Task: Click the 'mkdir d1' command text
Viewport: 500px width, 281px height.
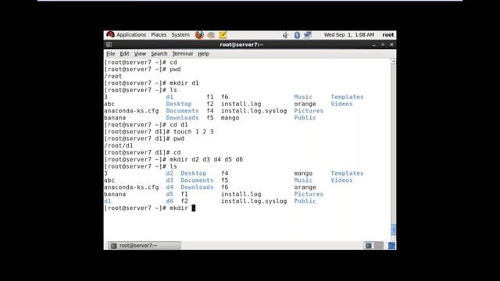Action: point(184,84)
